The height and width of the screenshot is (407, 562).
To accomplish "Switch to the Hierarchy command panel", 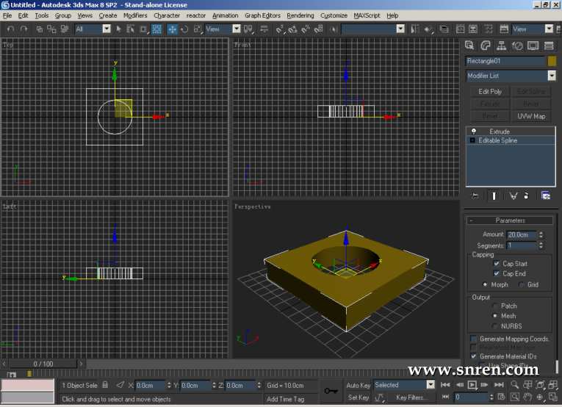I will click(x=501, y=46).
